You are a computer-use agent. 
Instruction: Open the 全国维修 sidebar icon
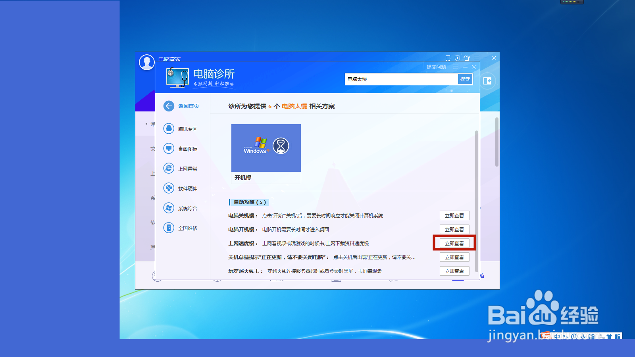coord(169,228)
